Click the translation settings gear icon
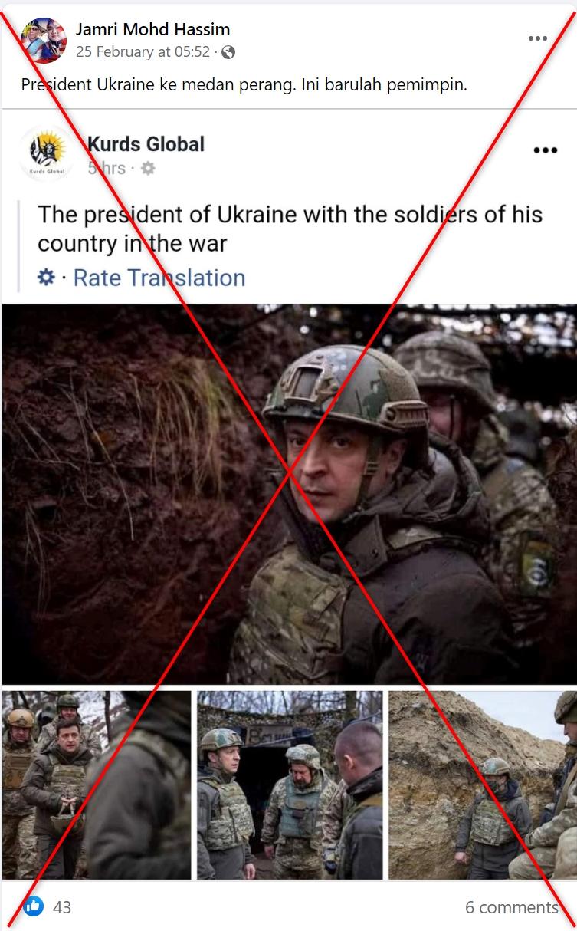This screenshot has height=931, width=577. tap(46, 277)
